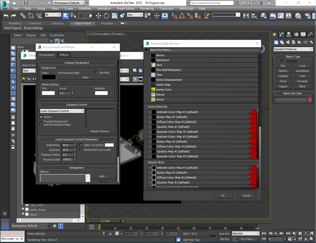Open the Create Selection Set dropdown
The image size is (316, 243).
(226, 15)
